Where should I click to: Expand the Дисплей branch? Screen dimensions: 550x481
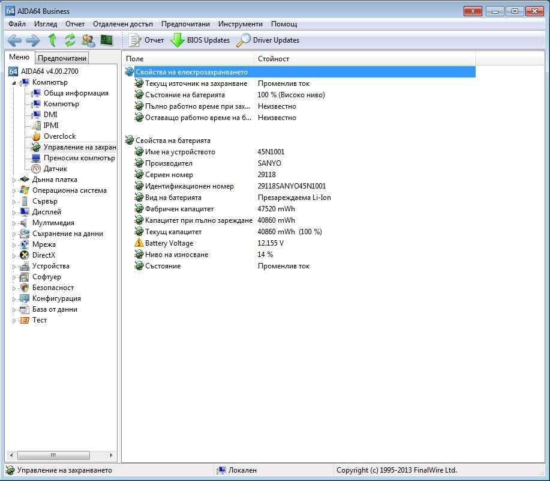tap(14, 213)
